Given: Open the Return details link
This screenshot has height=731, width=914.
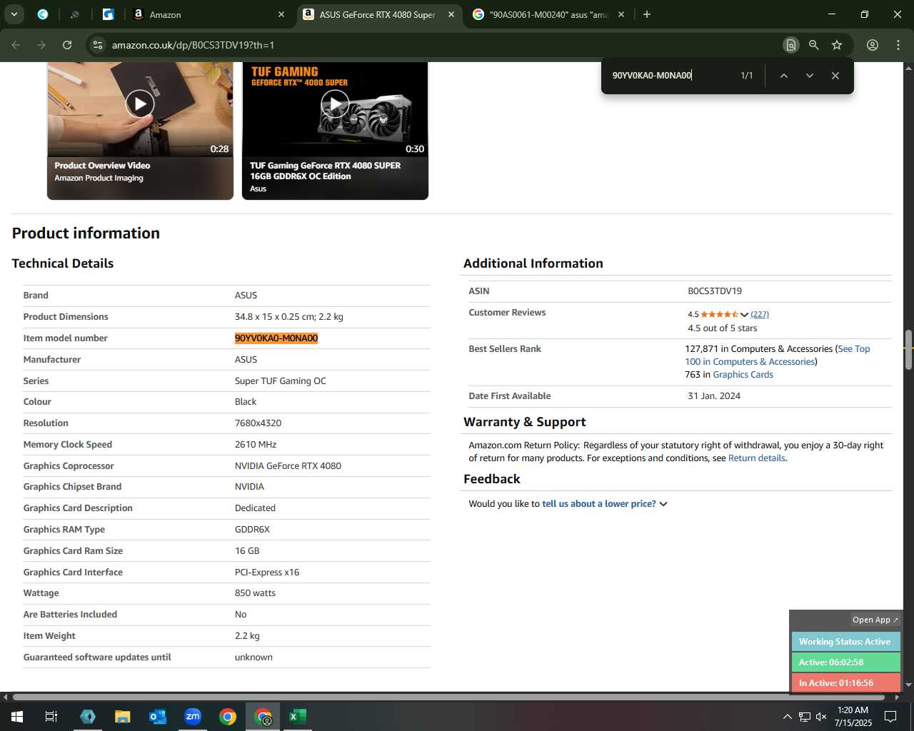Looking at the screenshot, I should click(x=756, y=458).
